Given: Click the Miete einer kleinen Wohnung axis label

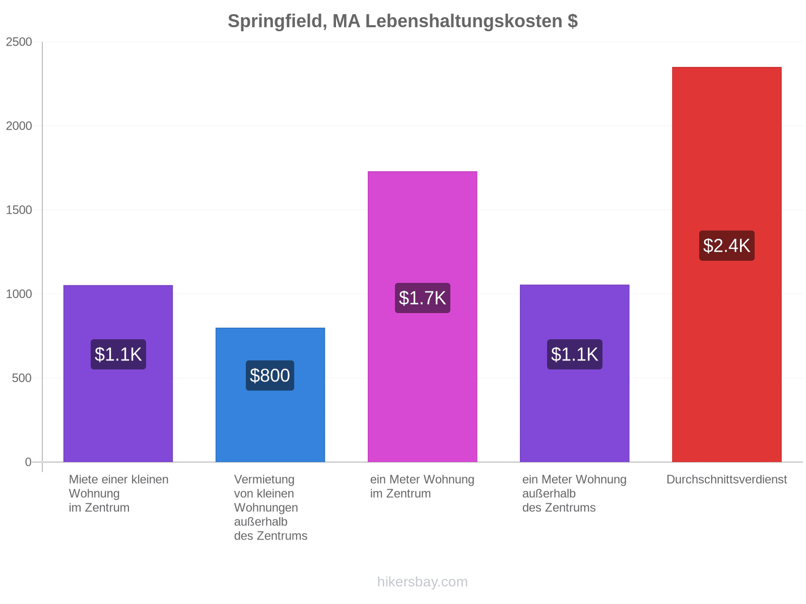Looking at the screenshot, I should 119,493.
